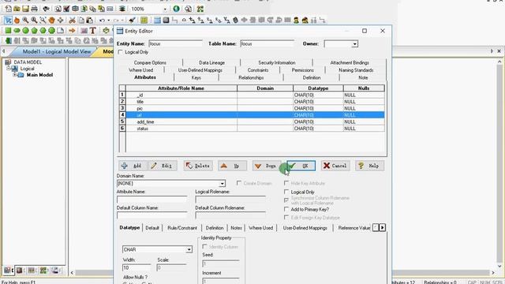Toggle the Create Domain checkbox
The height and width of the screenshot is (284, 505).
tap(238, 183)
